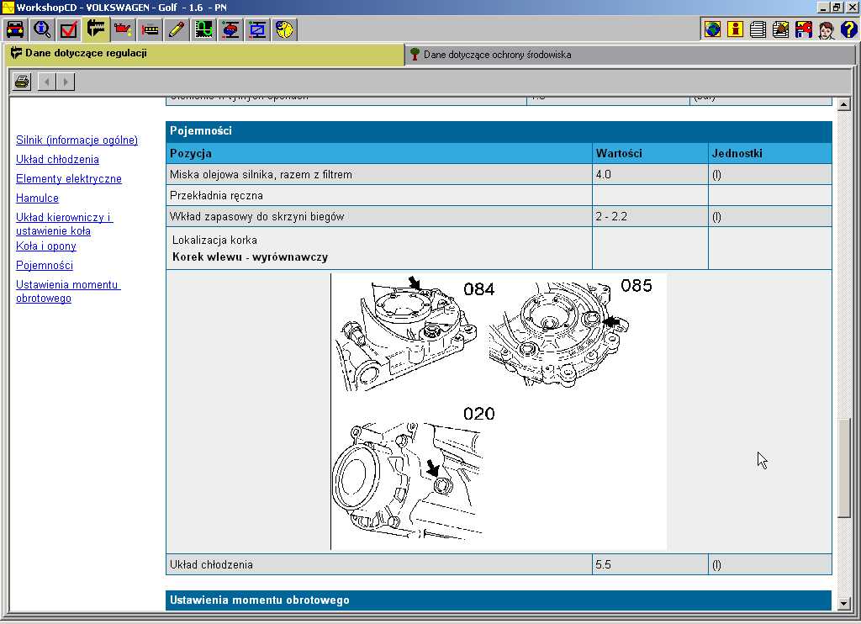Click the yellow clock repair times icon
This screenshot has width=861, height=624.
[x=285, y=30]
